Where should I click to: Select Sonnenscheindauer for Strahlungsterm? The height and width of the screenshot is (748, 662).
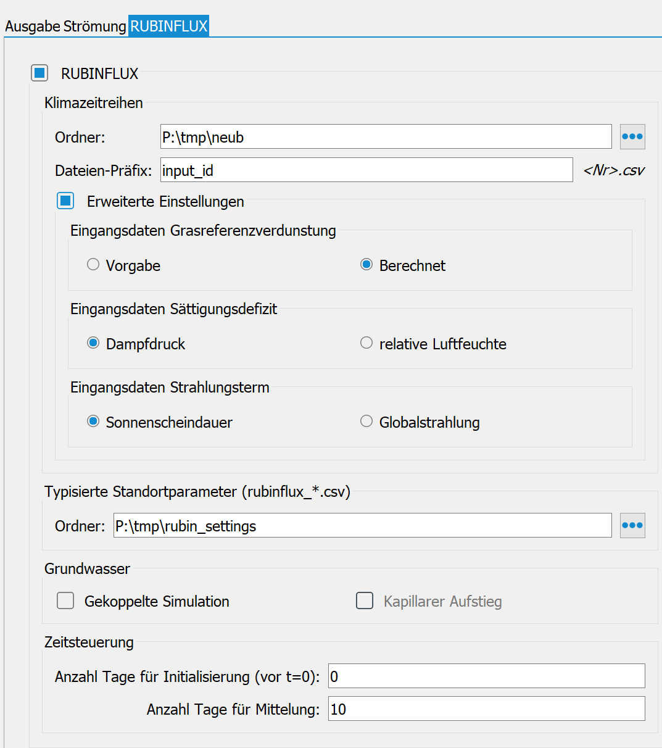(x=93, y=422)
